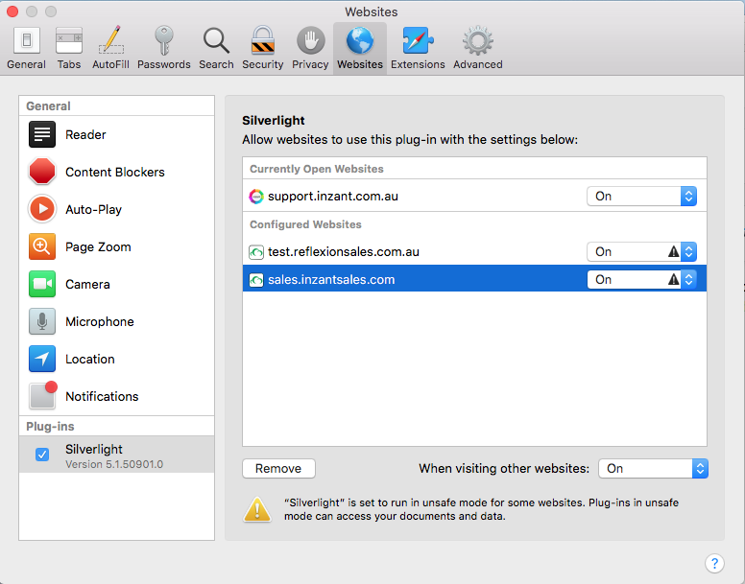Click 'Version 5.1.50901.0' text
Image resolution: width=745 pixels, height=584 pixels.
click(x=114, y=464)
